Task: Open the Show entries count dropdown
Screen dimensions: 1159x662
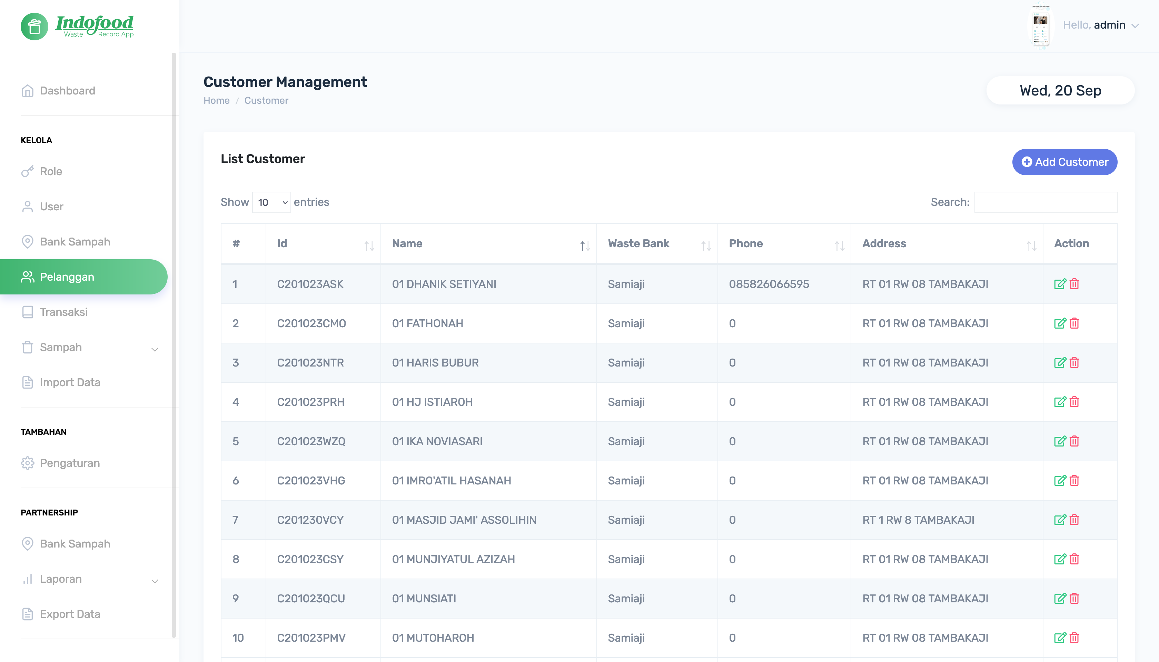Action: [271, 202]
